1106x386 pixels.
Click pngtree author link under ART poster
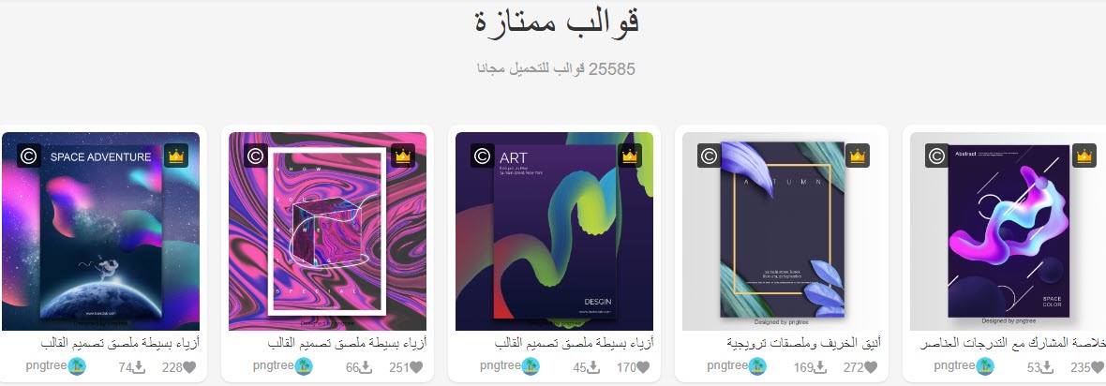pos(501,365)
